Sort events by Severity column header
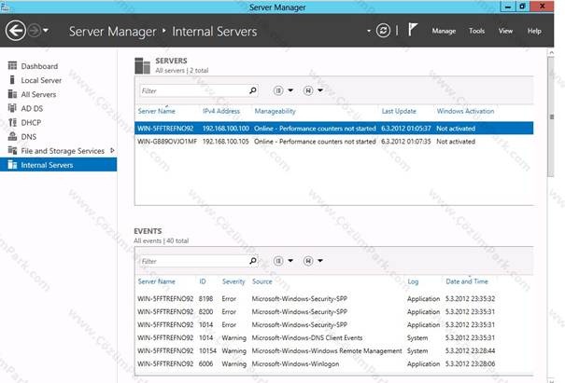 (x=233, y=281)
